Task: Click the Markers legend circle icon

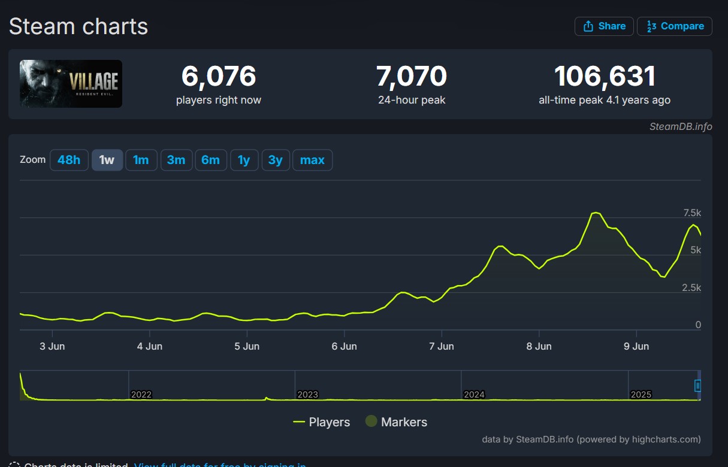Action: [371, 421]
